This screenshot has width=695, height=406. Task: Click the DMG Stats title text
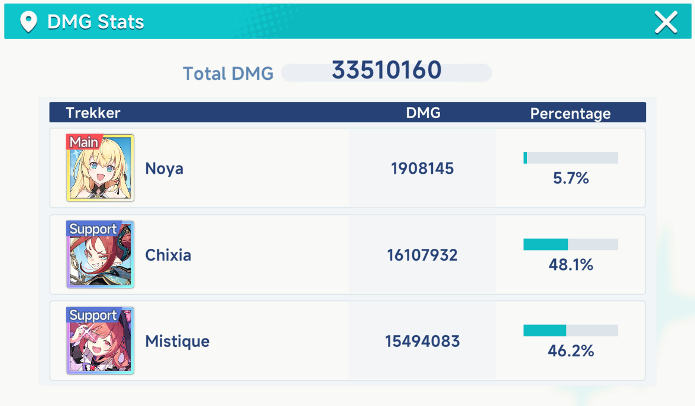96,22
